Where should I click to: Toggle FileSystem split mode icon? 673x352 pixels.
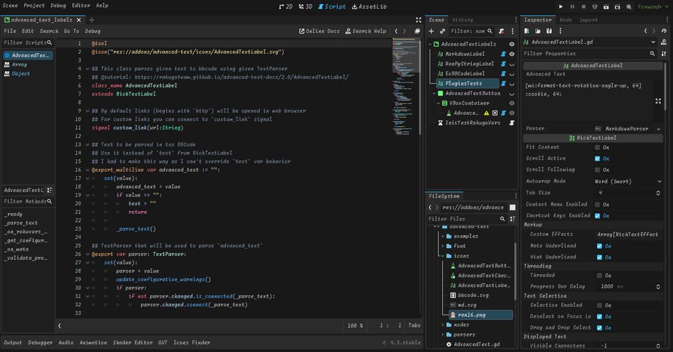[x=512, y=208]
